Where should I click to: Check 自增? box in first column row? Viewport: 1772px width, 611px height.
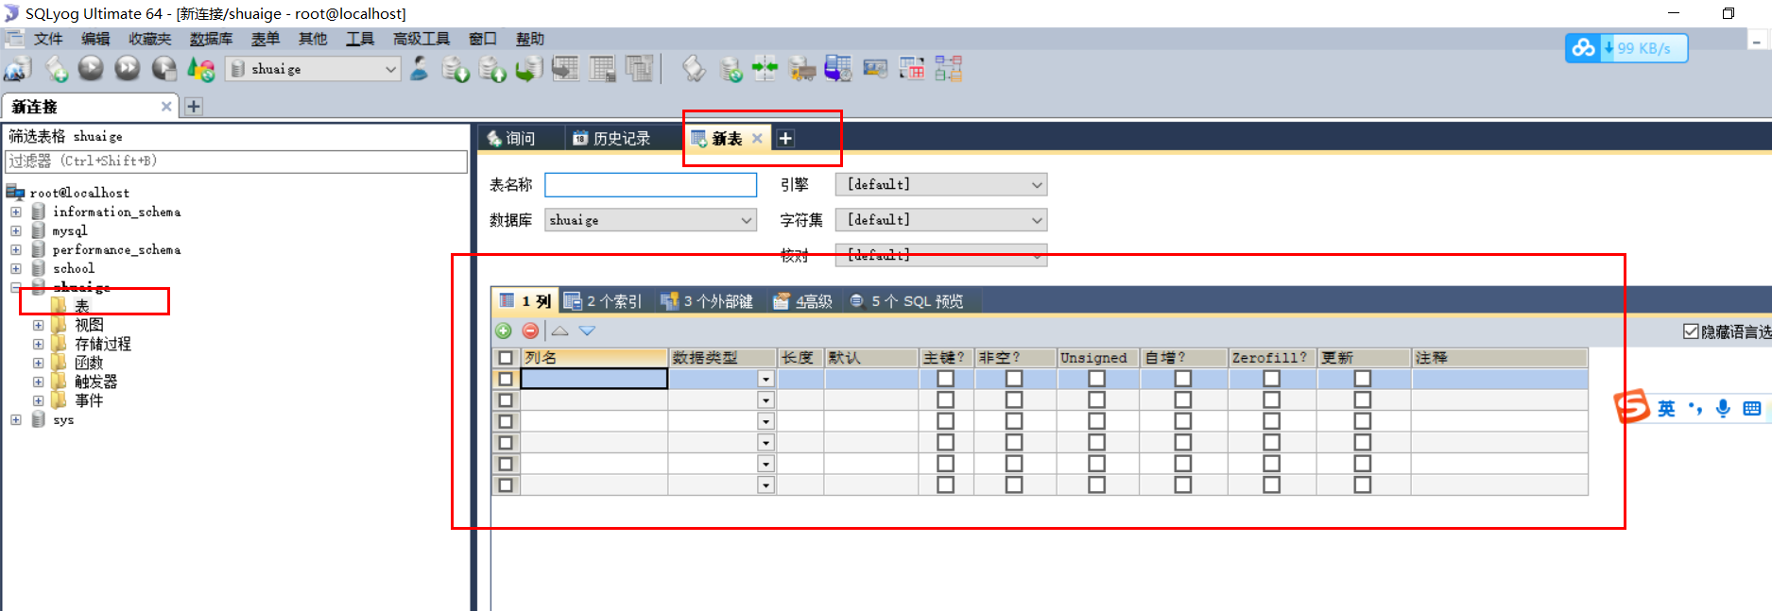tap(1182, 379)
